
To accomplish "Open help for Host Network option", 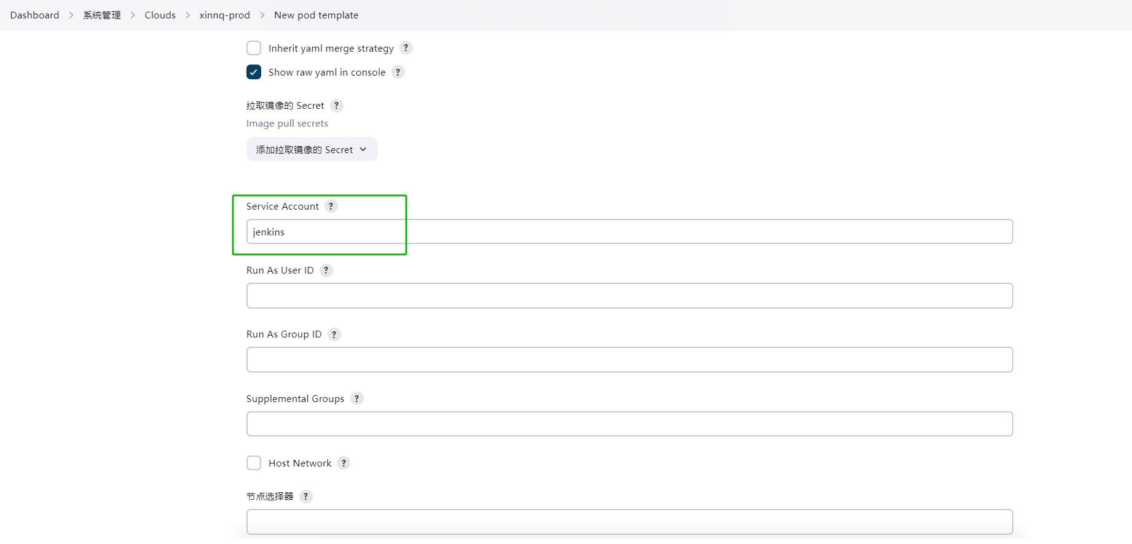I will tap(344, 463).
